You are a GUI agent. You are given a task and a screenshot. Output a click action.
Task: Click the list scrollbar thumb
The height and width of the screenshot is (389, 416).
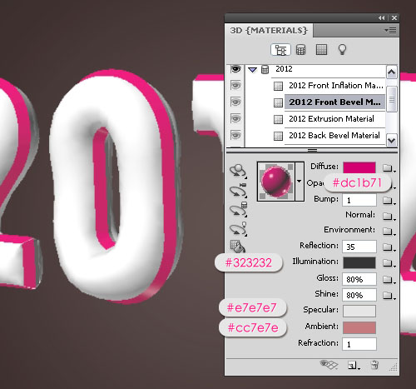point(392,99)
